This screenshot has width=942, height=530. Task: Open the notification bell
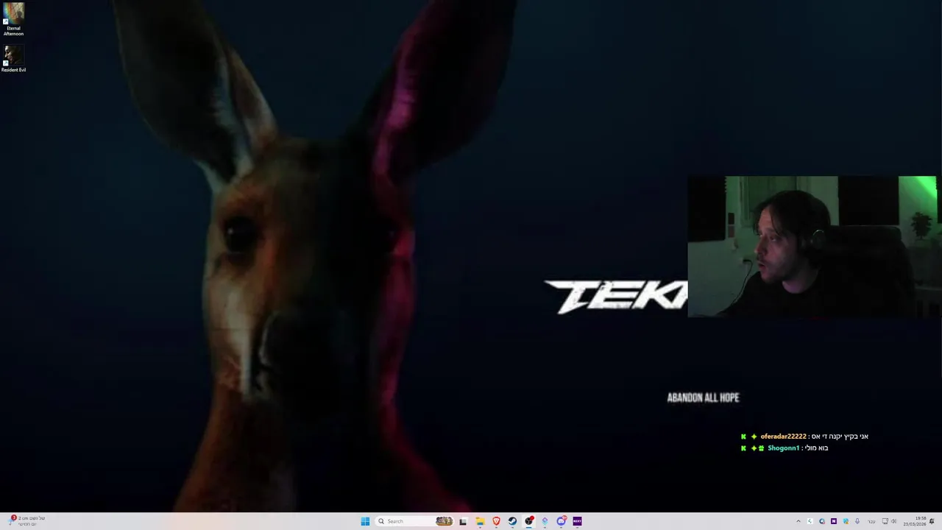click(x=932, y=521)
